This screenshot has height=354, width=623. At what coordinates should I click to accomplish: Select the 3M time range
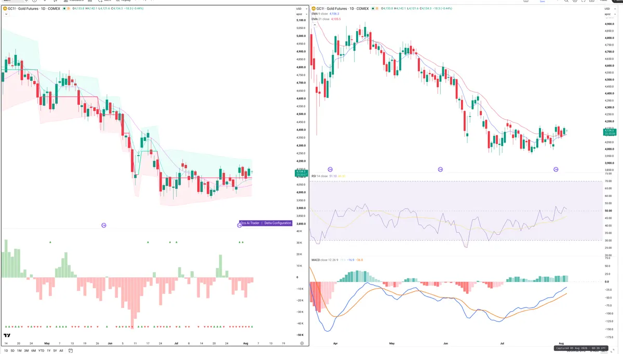pos(26,351)
